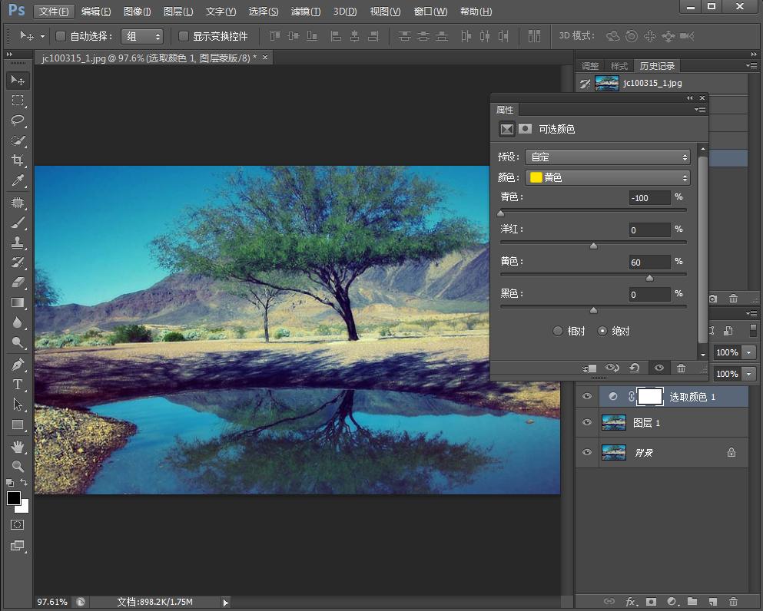View previous state icon in Properties panel
The height and width of the screenshot is (611, 763).
click(x=612, y=368)
